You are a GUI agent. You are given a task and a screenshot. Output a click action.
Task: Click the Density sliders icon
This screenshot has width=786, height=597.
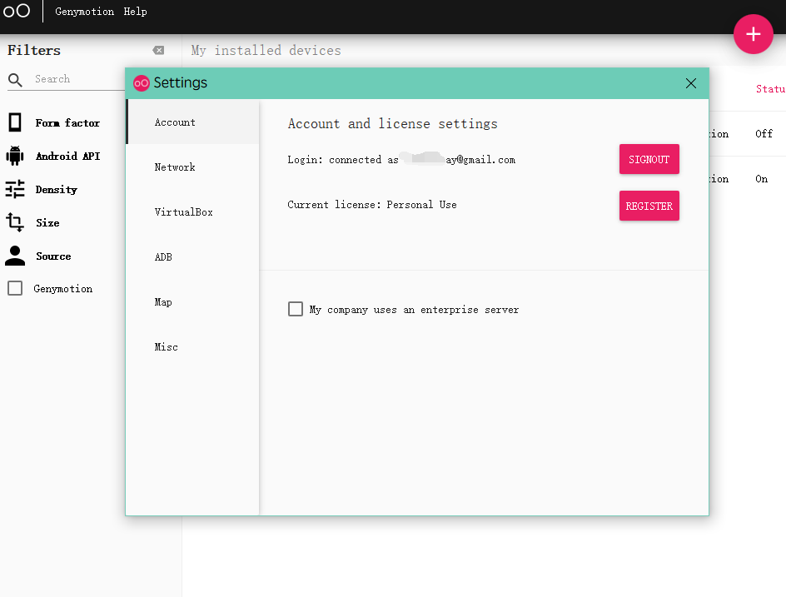(15, 189)
